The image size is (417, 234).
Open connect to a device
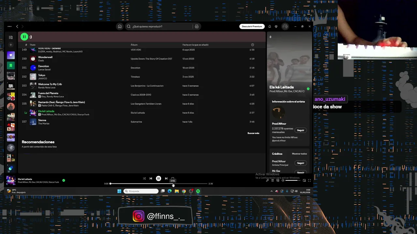coord(278,180)
